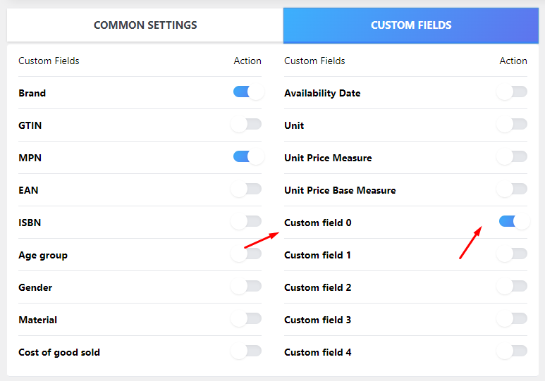Disable the Custom field 0 toggle
545x381 pixels.
pyautogui.click(x=513, y=222)
